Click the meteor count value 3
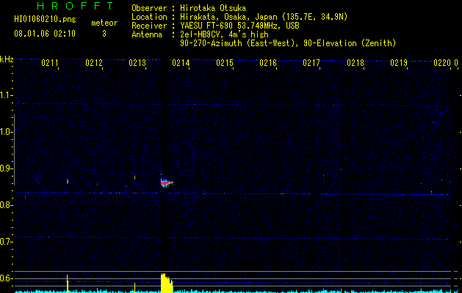This screenshot has width=462, height=293. pyautogui.click(x=104, y=34)
